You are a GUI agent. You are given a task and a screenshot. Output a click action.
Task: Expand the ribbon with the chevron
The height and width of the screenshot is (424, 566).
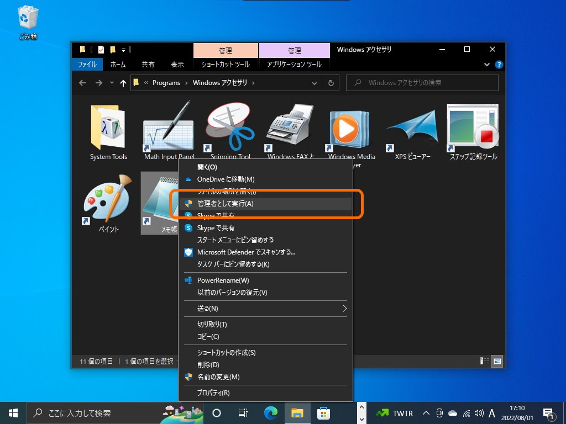click(x=487, y=65)
